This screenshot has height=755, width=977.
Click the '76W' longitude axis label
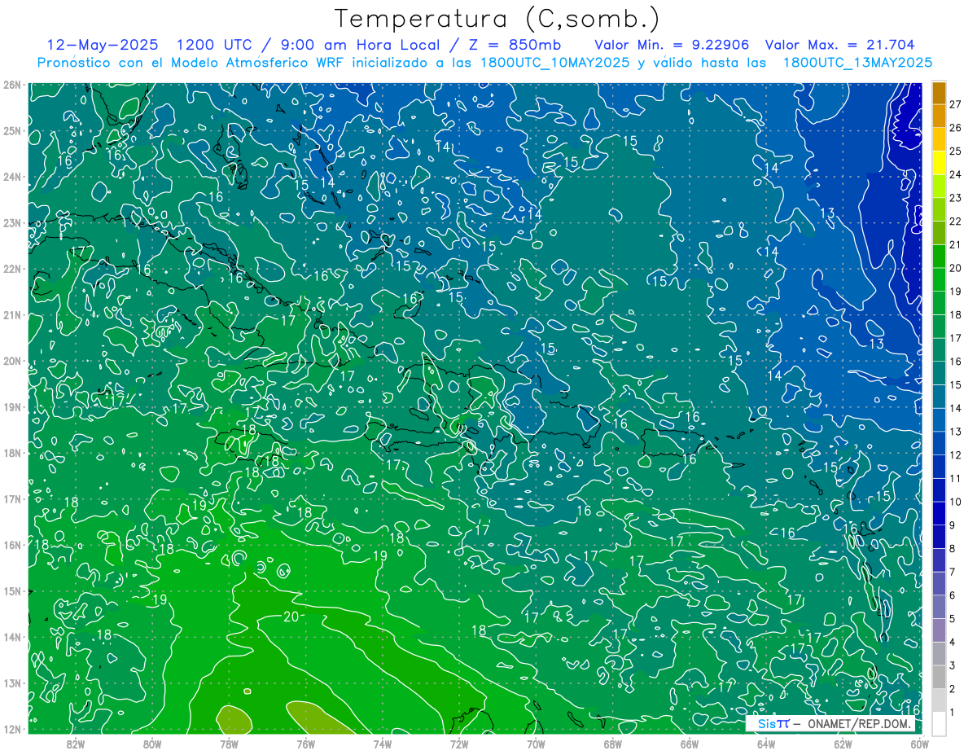click(305, 744)
